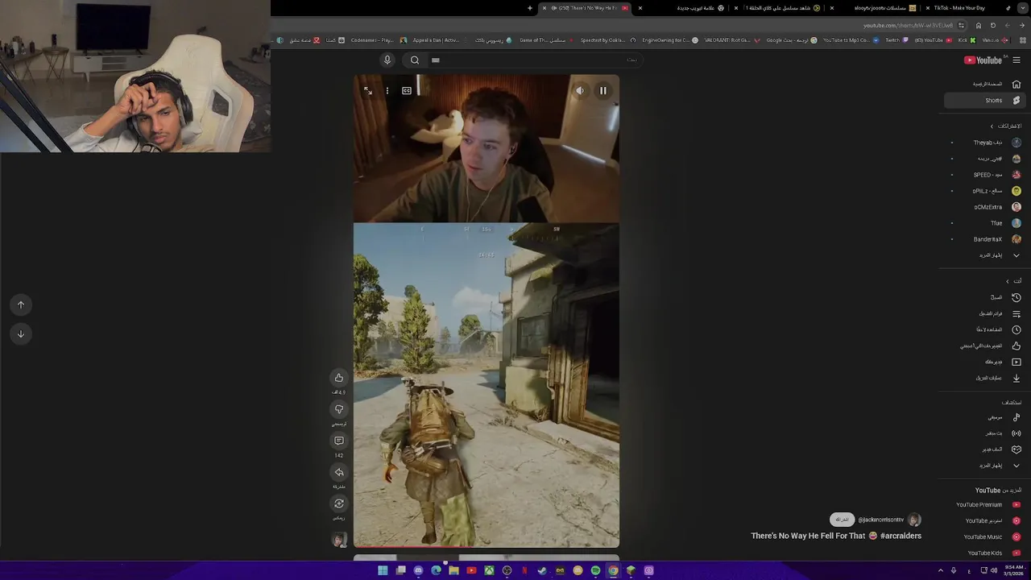
Task: Open Google Chrome in the taskbar
Action: [x=613, y=570]
